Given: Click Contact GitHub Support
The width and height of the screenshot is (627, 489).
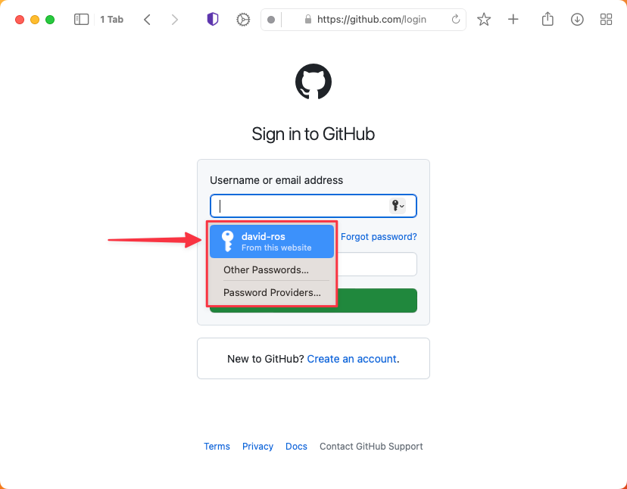Looking at the screenshot, I should (x=371, y=446).
